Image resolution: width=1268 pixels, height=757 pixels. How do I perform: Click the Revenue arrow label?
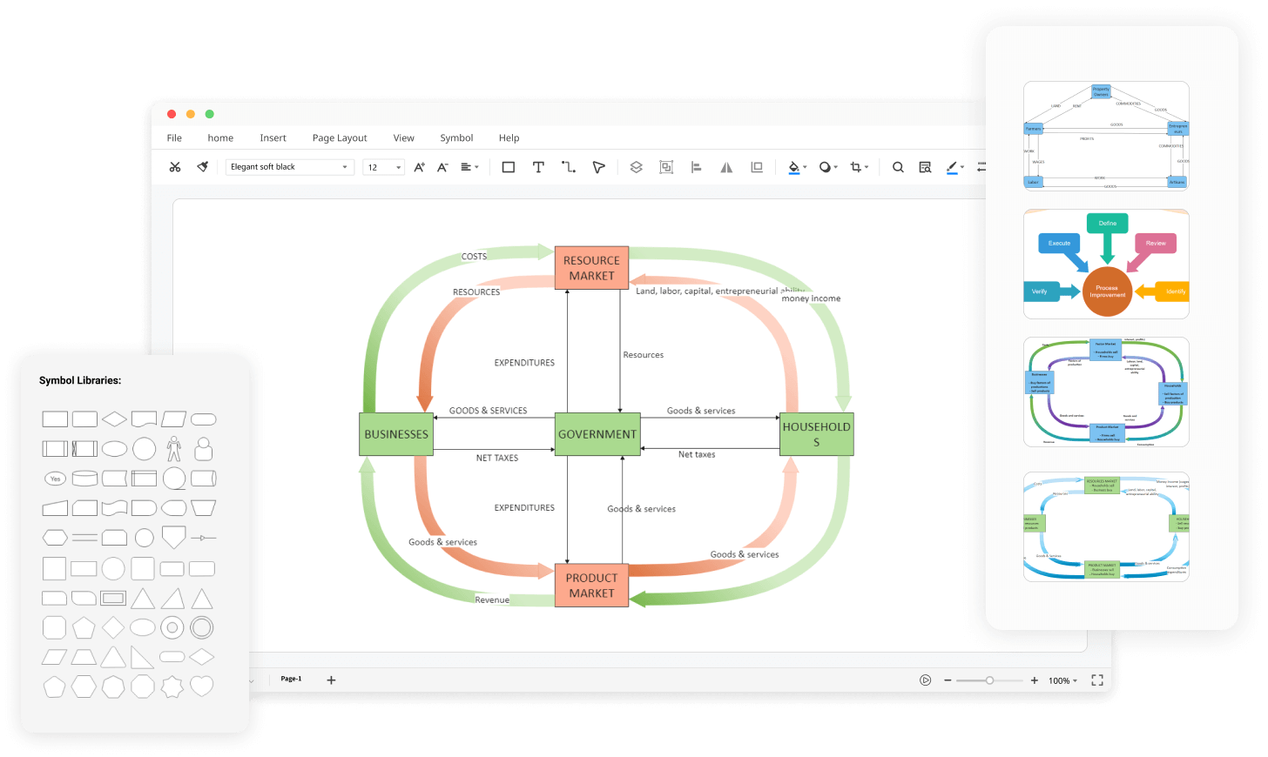pos(492,600)
